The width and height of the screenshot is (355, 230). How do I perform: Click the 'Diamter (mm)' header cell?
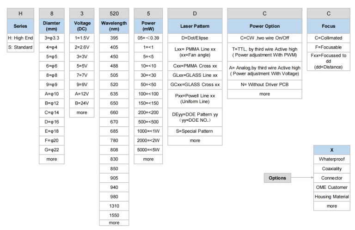click(52, 26)
